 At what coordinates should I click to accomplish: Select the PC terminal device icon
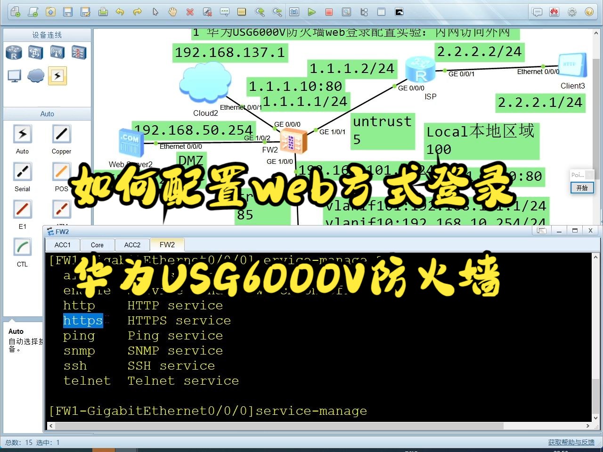pyautogui.click(x=14, y=75)
